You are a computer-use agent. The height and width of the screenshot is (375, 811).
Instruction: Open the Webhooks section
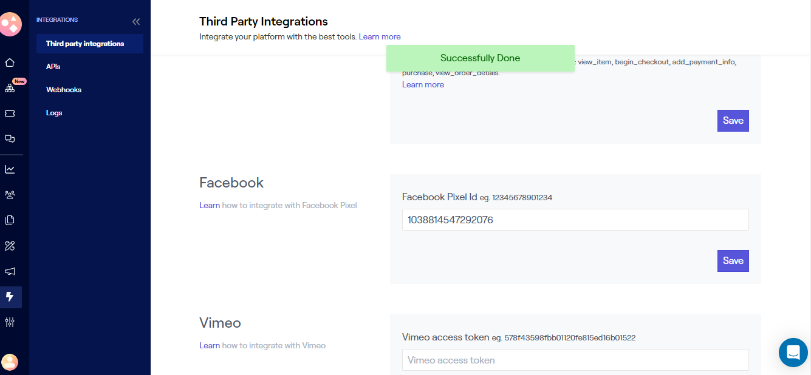point(64,89)
